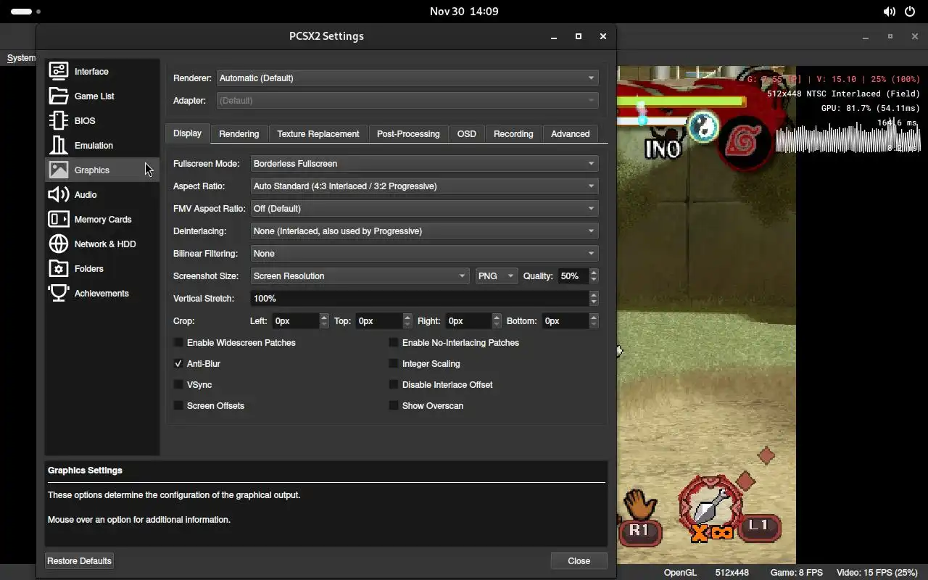Viewport: 928px width, 580px height.
Task: Enable the Screen Offsets checkbox
Action: 178,405
